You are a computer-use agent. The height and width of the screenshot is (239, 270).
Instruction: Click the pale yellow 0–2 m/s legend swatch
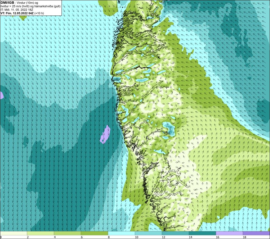point(13,233)
